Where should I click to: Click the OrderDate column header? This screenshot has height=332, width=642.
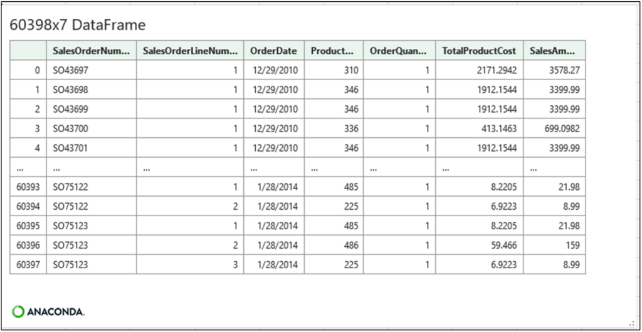274,51
